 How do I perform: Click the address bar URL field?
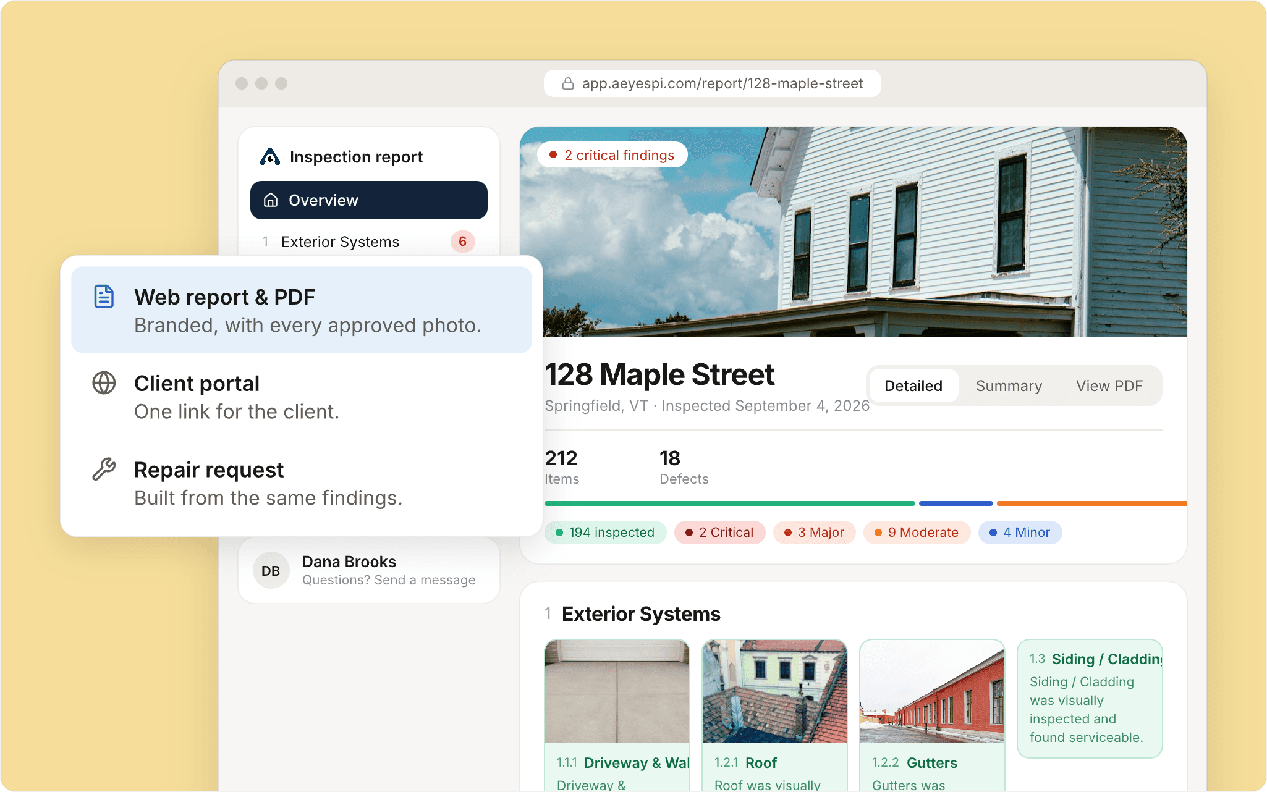tap(712, 83)
